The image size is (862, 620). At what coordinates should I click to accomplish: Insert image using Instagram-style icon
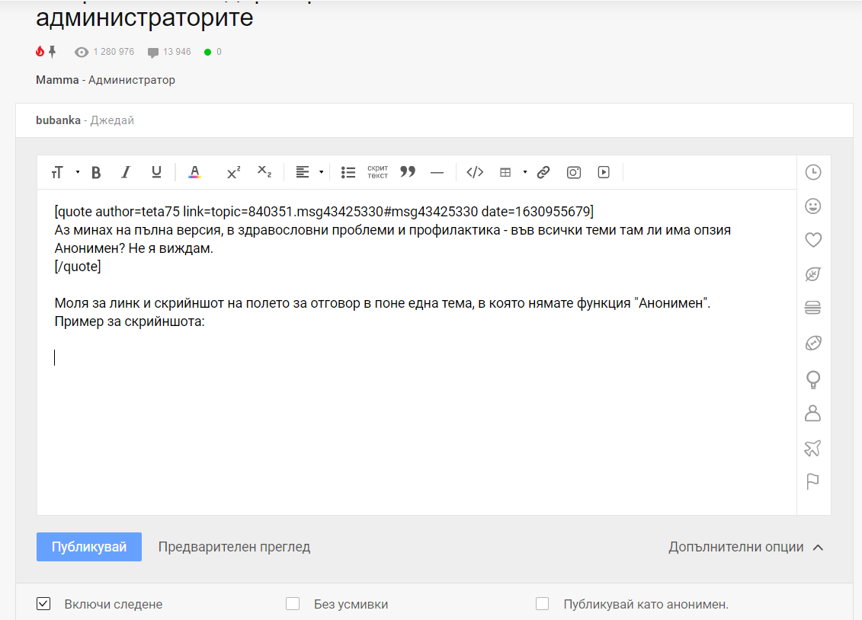pos(574,172)
